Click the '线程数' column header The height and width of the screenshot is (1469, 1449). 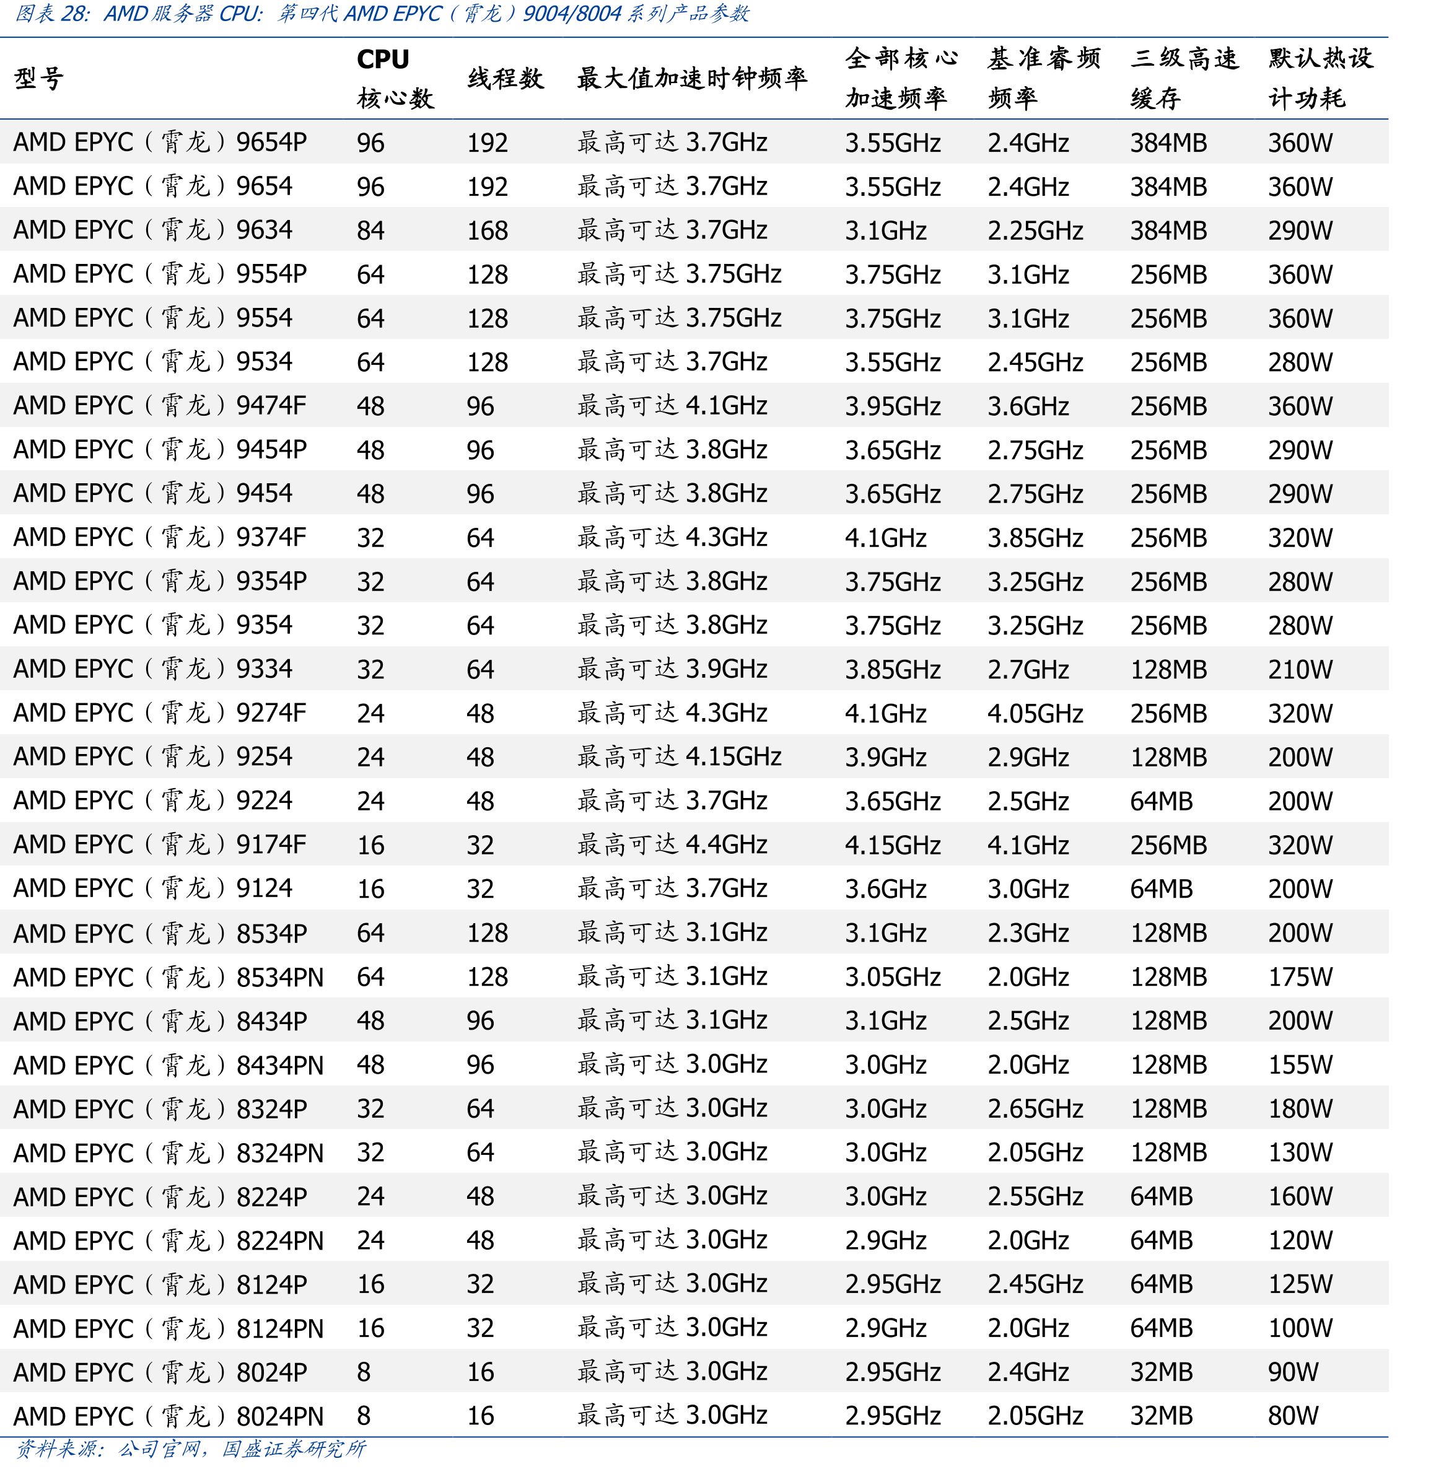[506, 78]
